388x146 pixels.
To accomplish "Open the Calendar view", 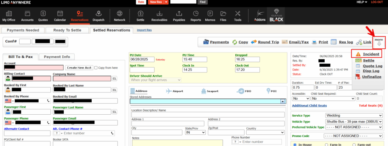I will pyautogui.click(x=60, y=16).
